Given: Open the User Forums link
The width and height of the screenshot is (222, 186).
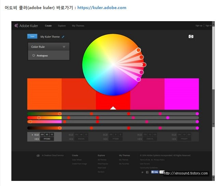Looking at the screenshot, I should click(x=145, y=164).
